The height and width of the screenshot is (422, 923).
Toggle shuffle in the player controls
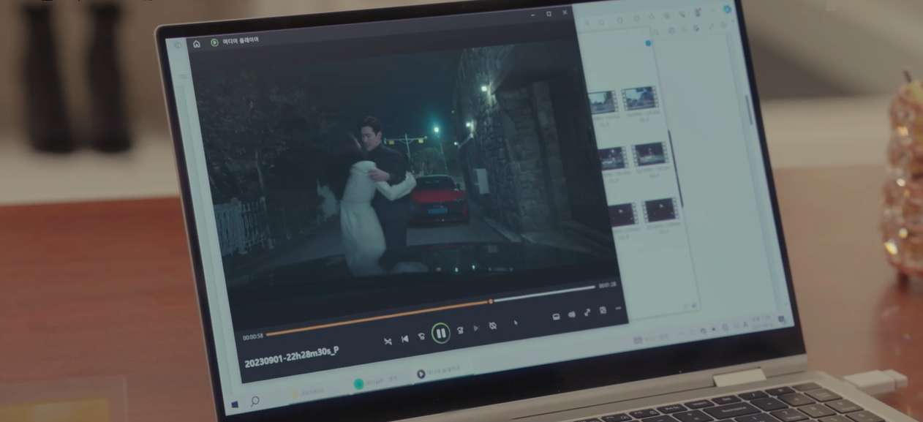[x=388, y=341]
